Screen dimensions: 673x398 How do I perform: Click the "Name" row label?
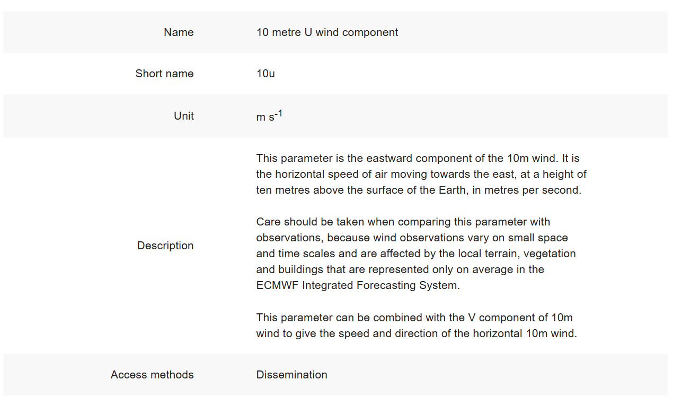tap(179, 32)
